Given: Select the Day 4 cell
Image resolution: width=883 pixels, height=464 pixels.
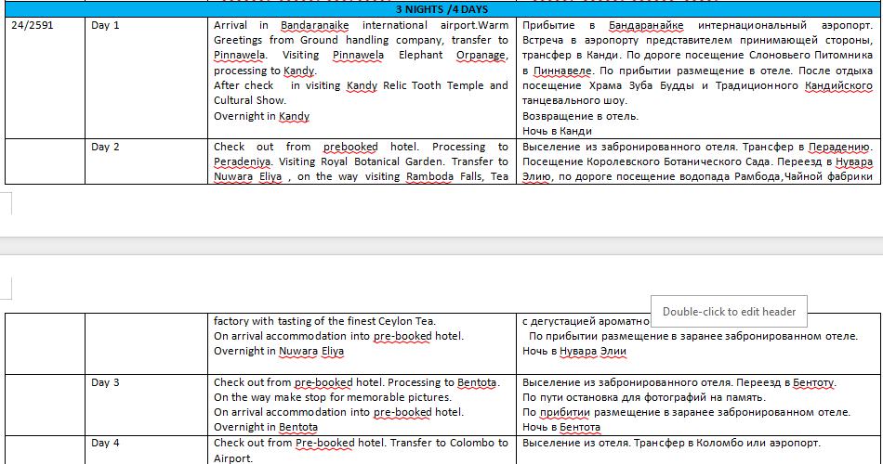Looking at the screenshot, I should pyautogui.click(x=106, y=444).
